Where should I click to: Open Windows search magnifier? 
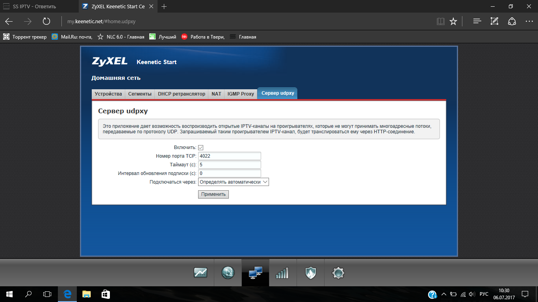point(28,294)
